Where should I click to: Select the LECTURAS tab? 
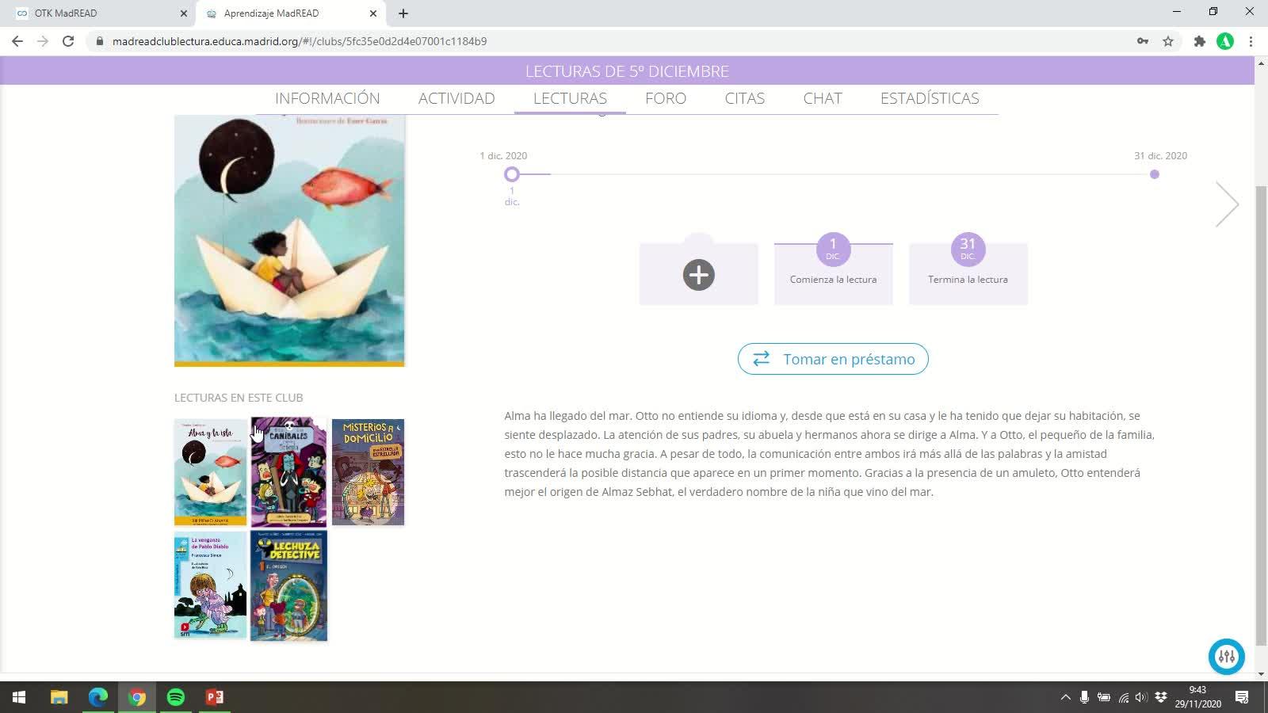[570, 98]
